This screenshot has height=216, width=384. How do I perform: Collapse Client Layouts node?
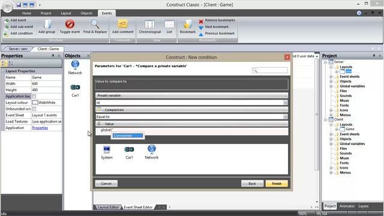[x=331, y=125]
